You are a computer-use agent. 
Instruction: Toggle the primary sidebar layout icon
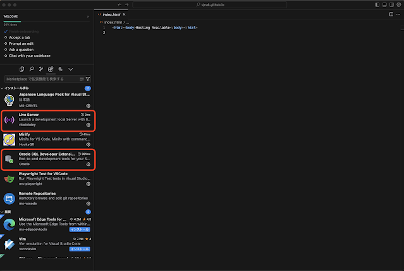tap(377, 4)
